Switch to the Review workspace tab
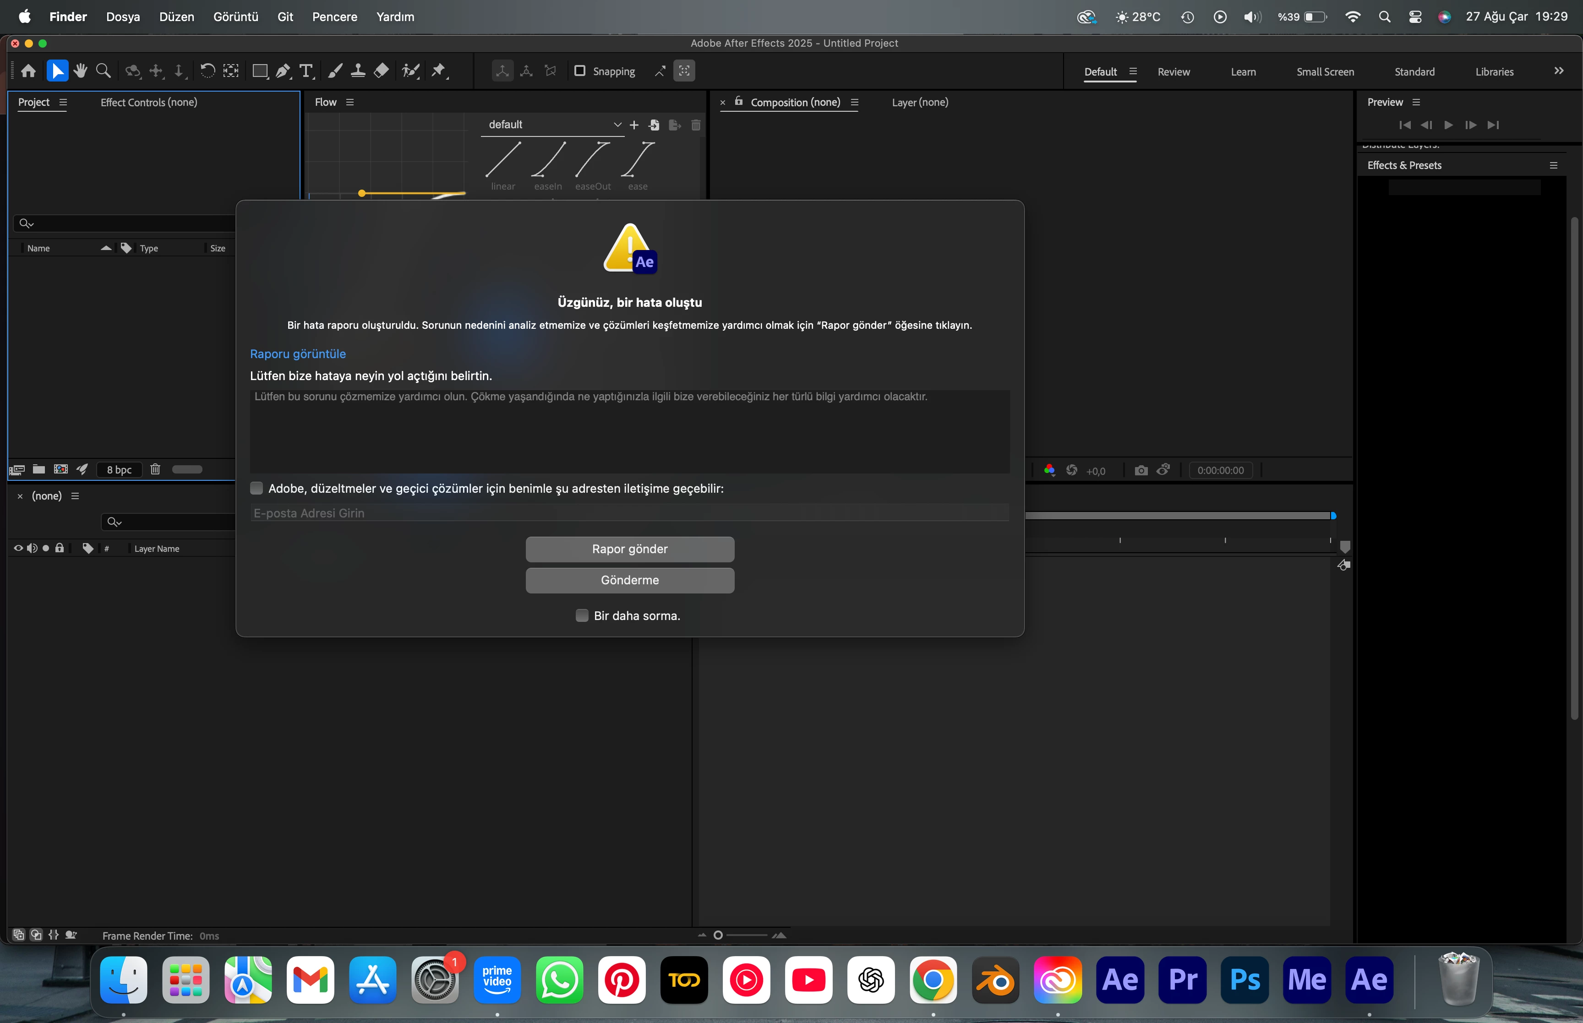1583x1023 pixels. (x=1173, y=72)
